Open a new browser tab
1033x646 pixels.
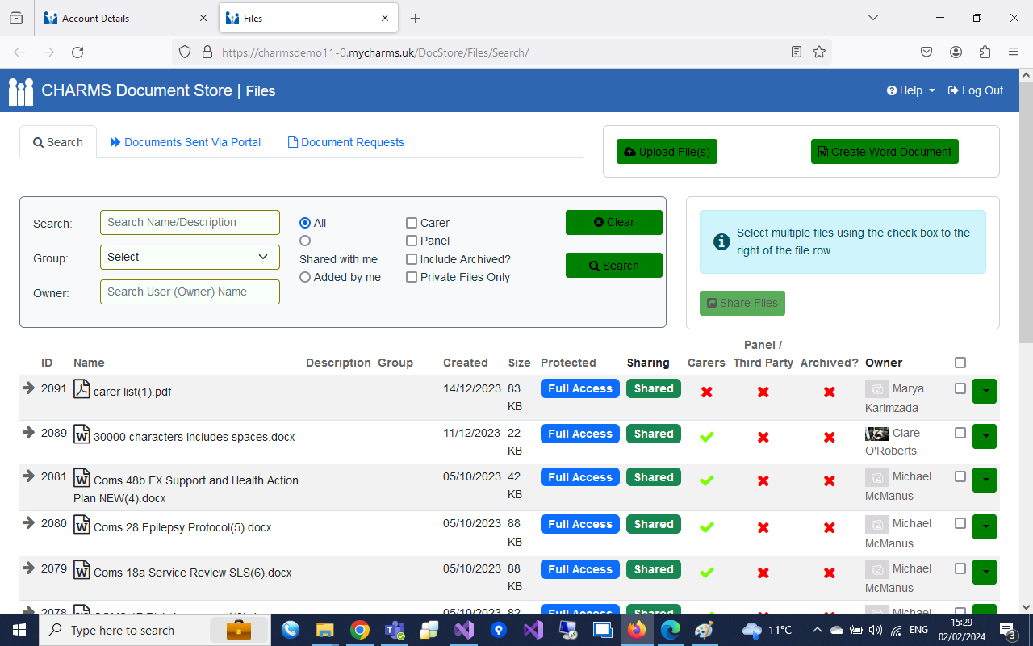pyautogui.click(x=415, y=18)
